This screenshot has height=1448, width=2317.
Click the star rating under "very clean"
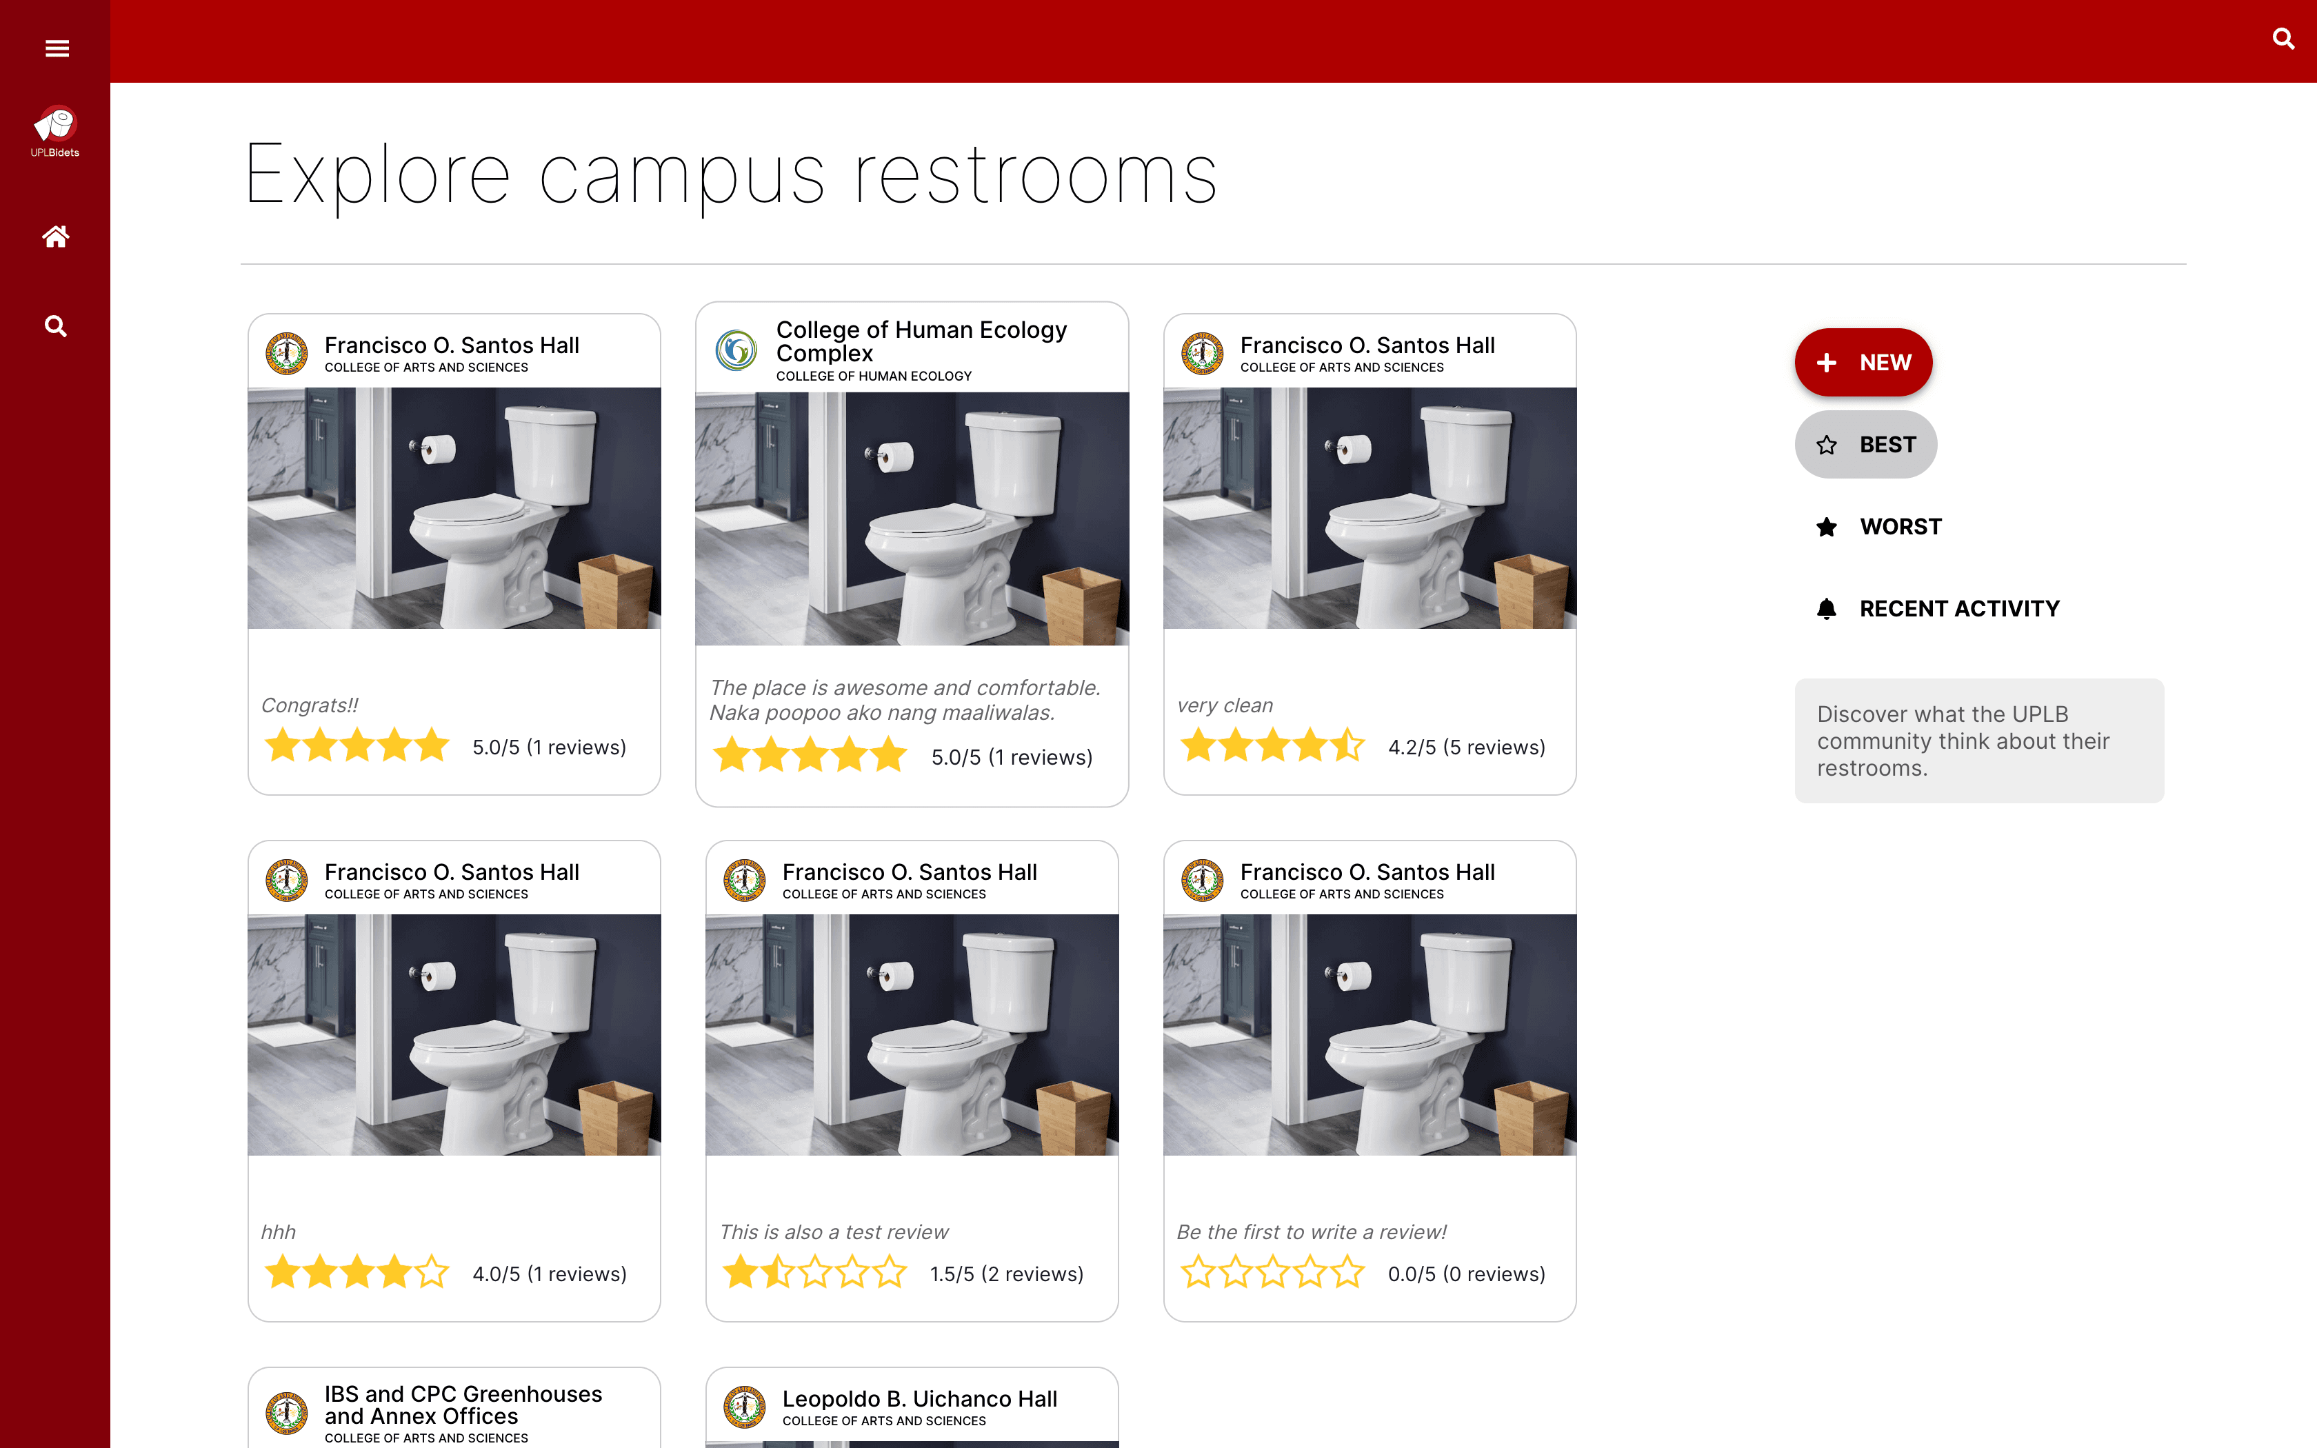tap(1272, 745)
